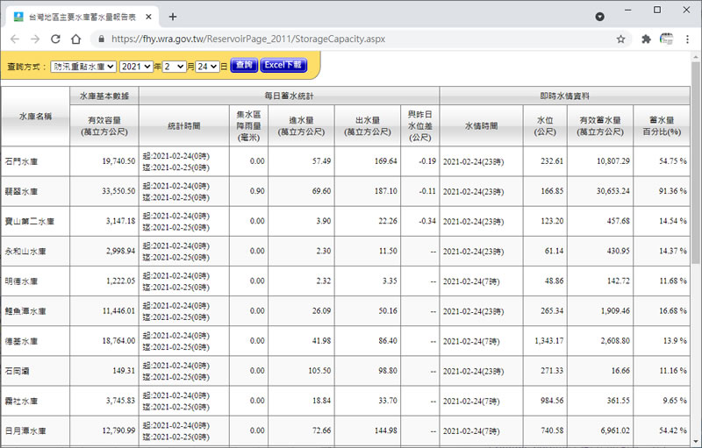Click the 每日蓄水統計 group header
Viewport: 702px width, 448px height.
290,96
